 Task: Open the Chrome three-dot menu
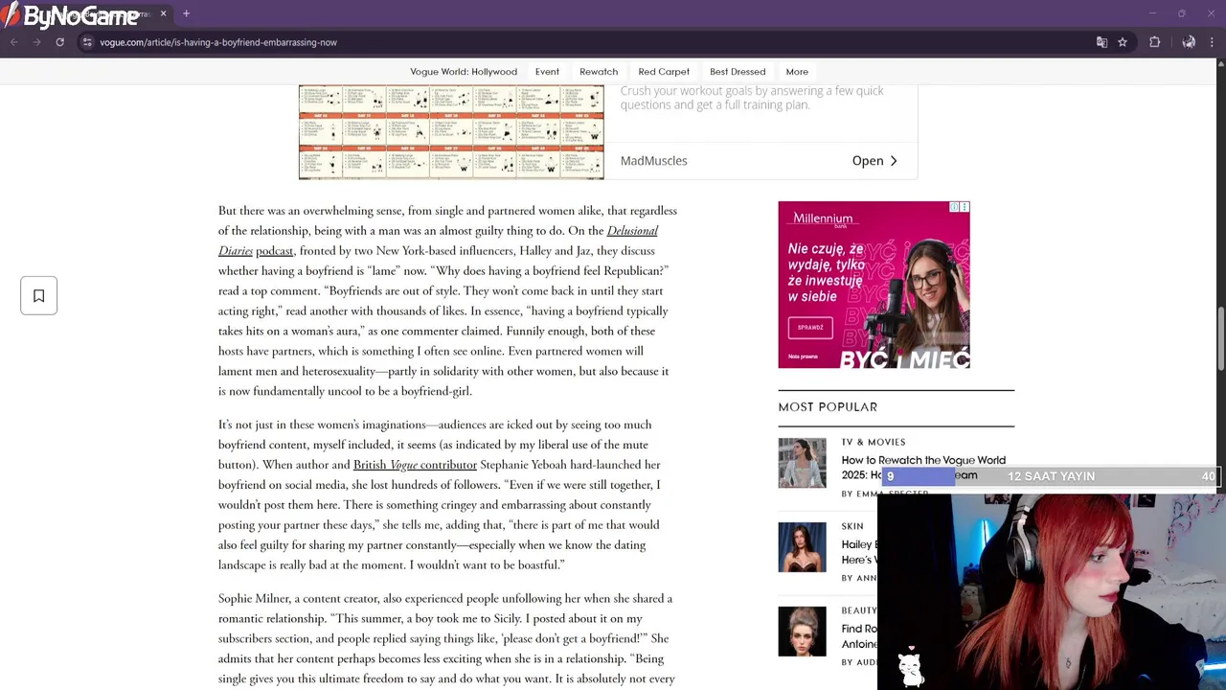click(x=1213, y=42)
